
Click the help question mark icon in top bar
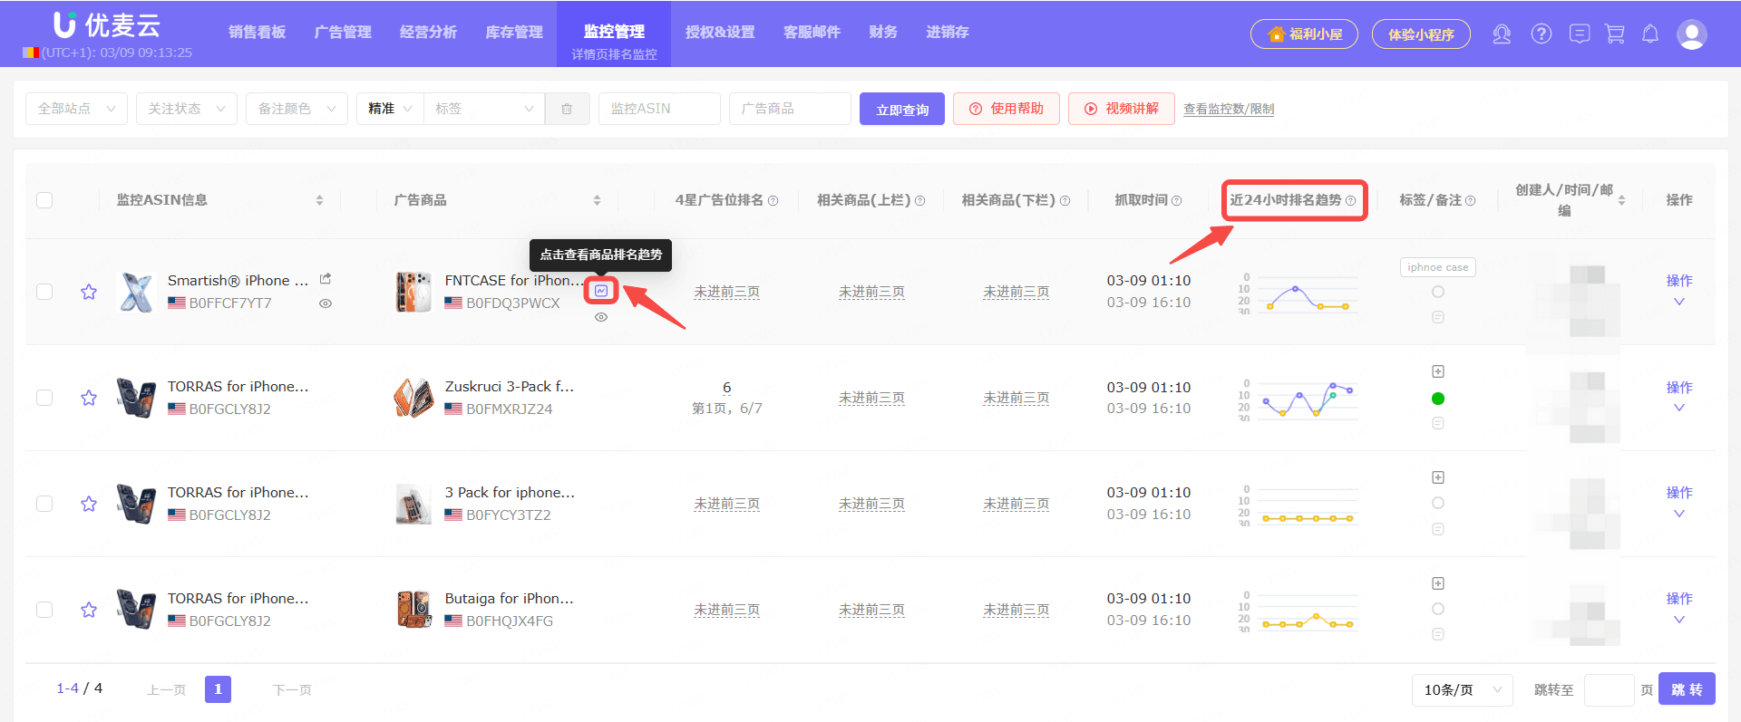click(1542, 34)
